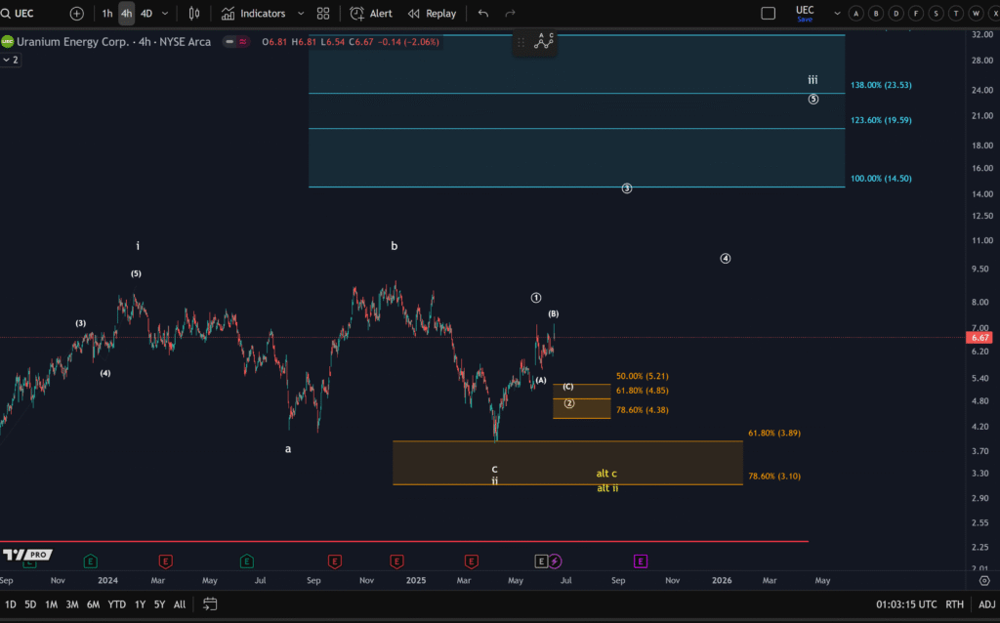Click the Elliott wave drawing tool icon
Viewport: 1000px width, 623px height.
click(x=543, y=41)
